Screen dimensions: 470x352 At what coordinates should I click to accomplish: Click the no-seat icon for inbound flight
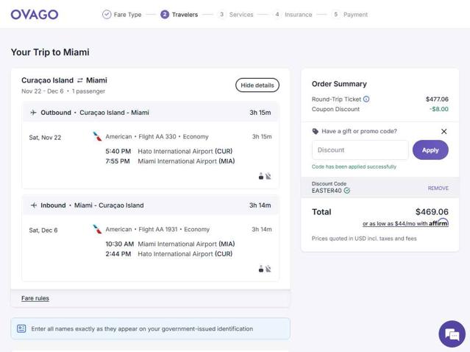[268, 269]
